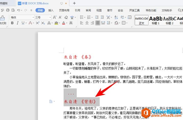
Task: Align text left
Action: click(82, 23)
